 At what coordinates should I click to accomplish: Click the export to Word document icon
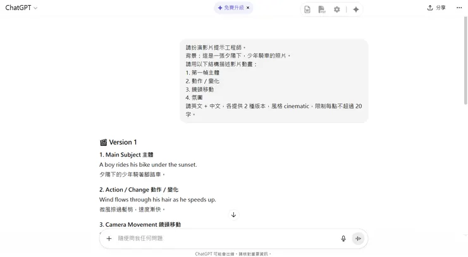tap(307, 9)
